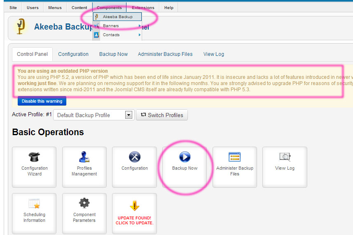Click bold 'working just fine' warning text

click(x=37, y=83)
